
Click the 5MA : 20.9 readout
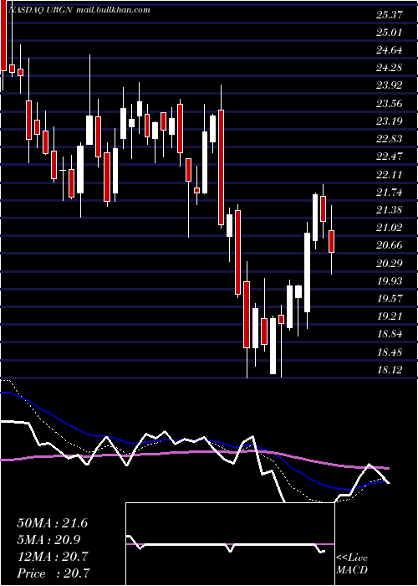(x=48, y=540)
